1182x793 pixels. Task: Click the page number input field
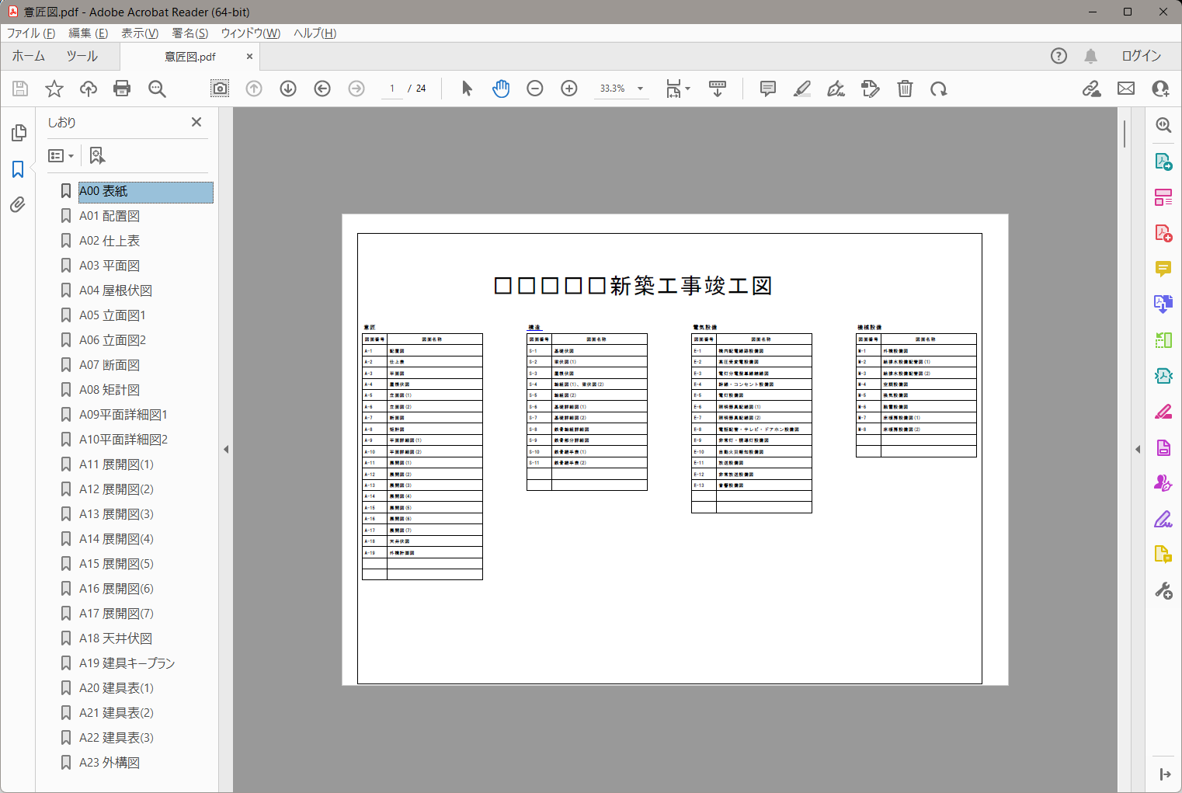click(x=391, y=89)
